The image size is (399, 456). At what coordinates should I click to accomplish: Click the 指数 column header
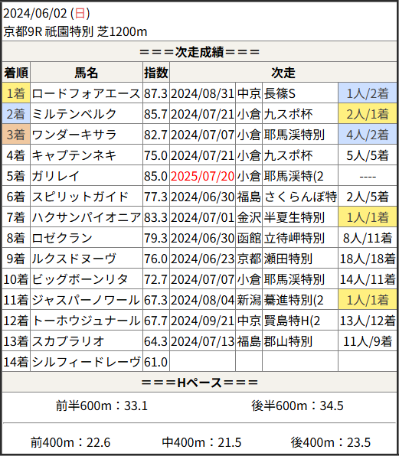click(x=156, y=73)
